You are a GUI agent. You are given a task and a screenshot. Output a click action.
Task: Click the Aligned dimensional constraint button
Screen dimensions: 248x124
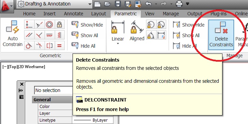point(137,31)
